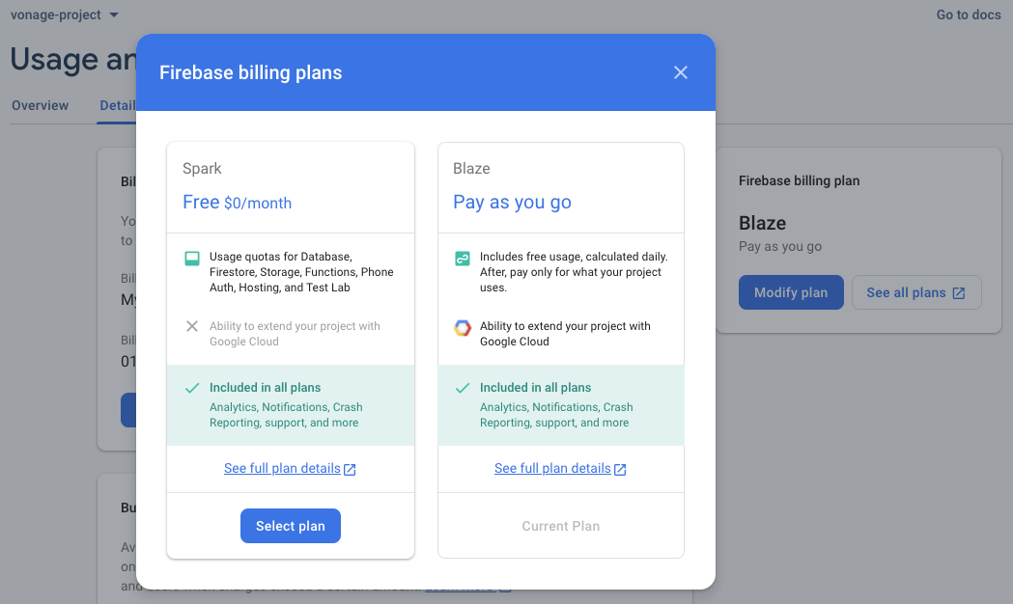The height and width of the screenshot is (604, 1013).
Task: Click the external link icon in See all plans
Action: [959, 293]
